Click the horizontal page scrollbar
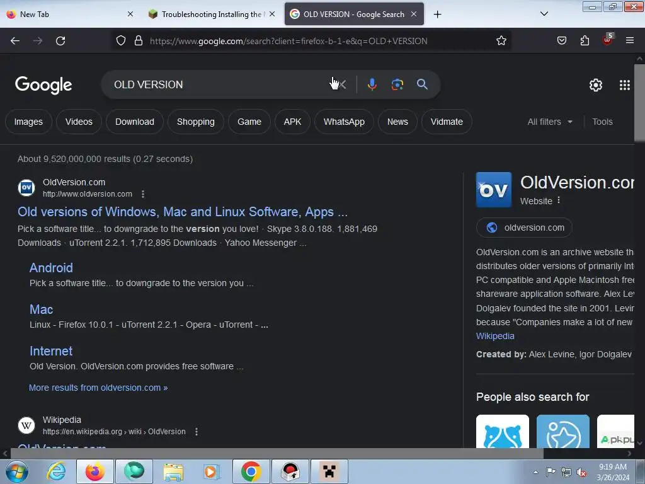Screen dimensions: 645x484 click(277, 454)
